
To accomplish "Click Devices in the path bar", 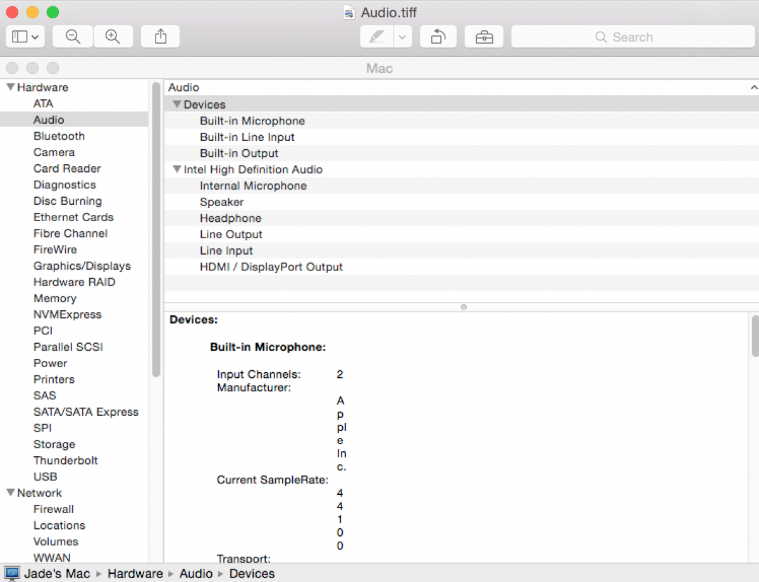I will tap(252, 574).
